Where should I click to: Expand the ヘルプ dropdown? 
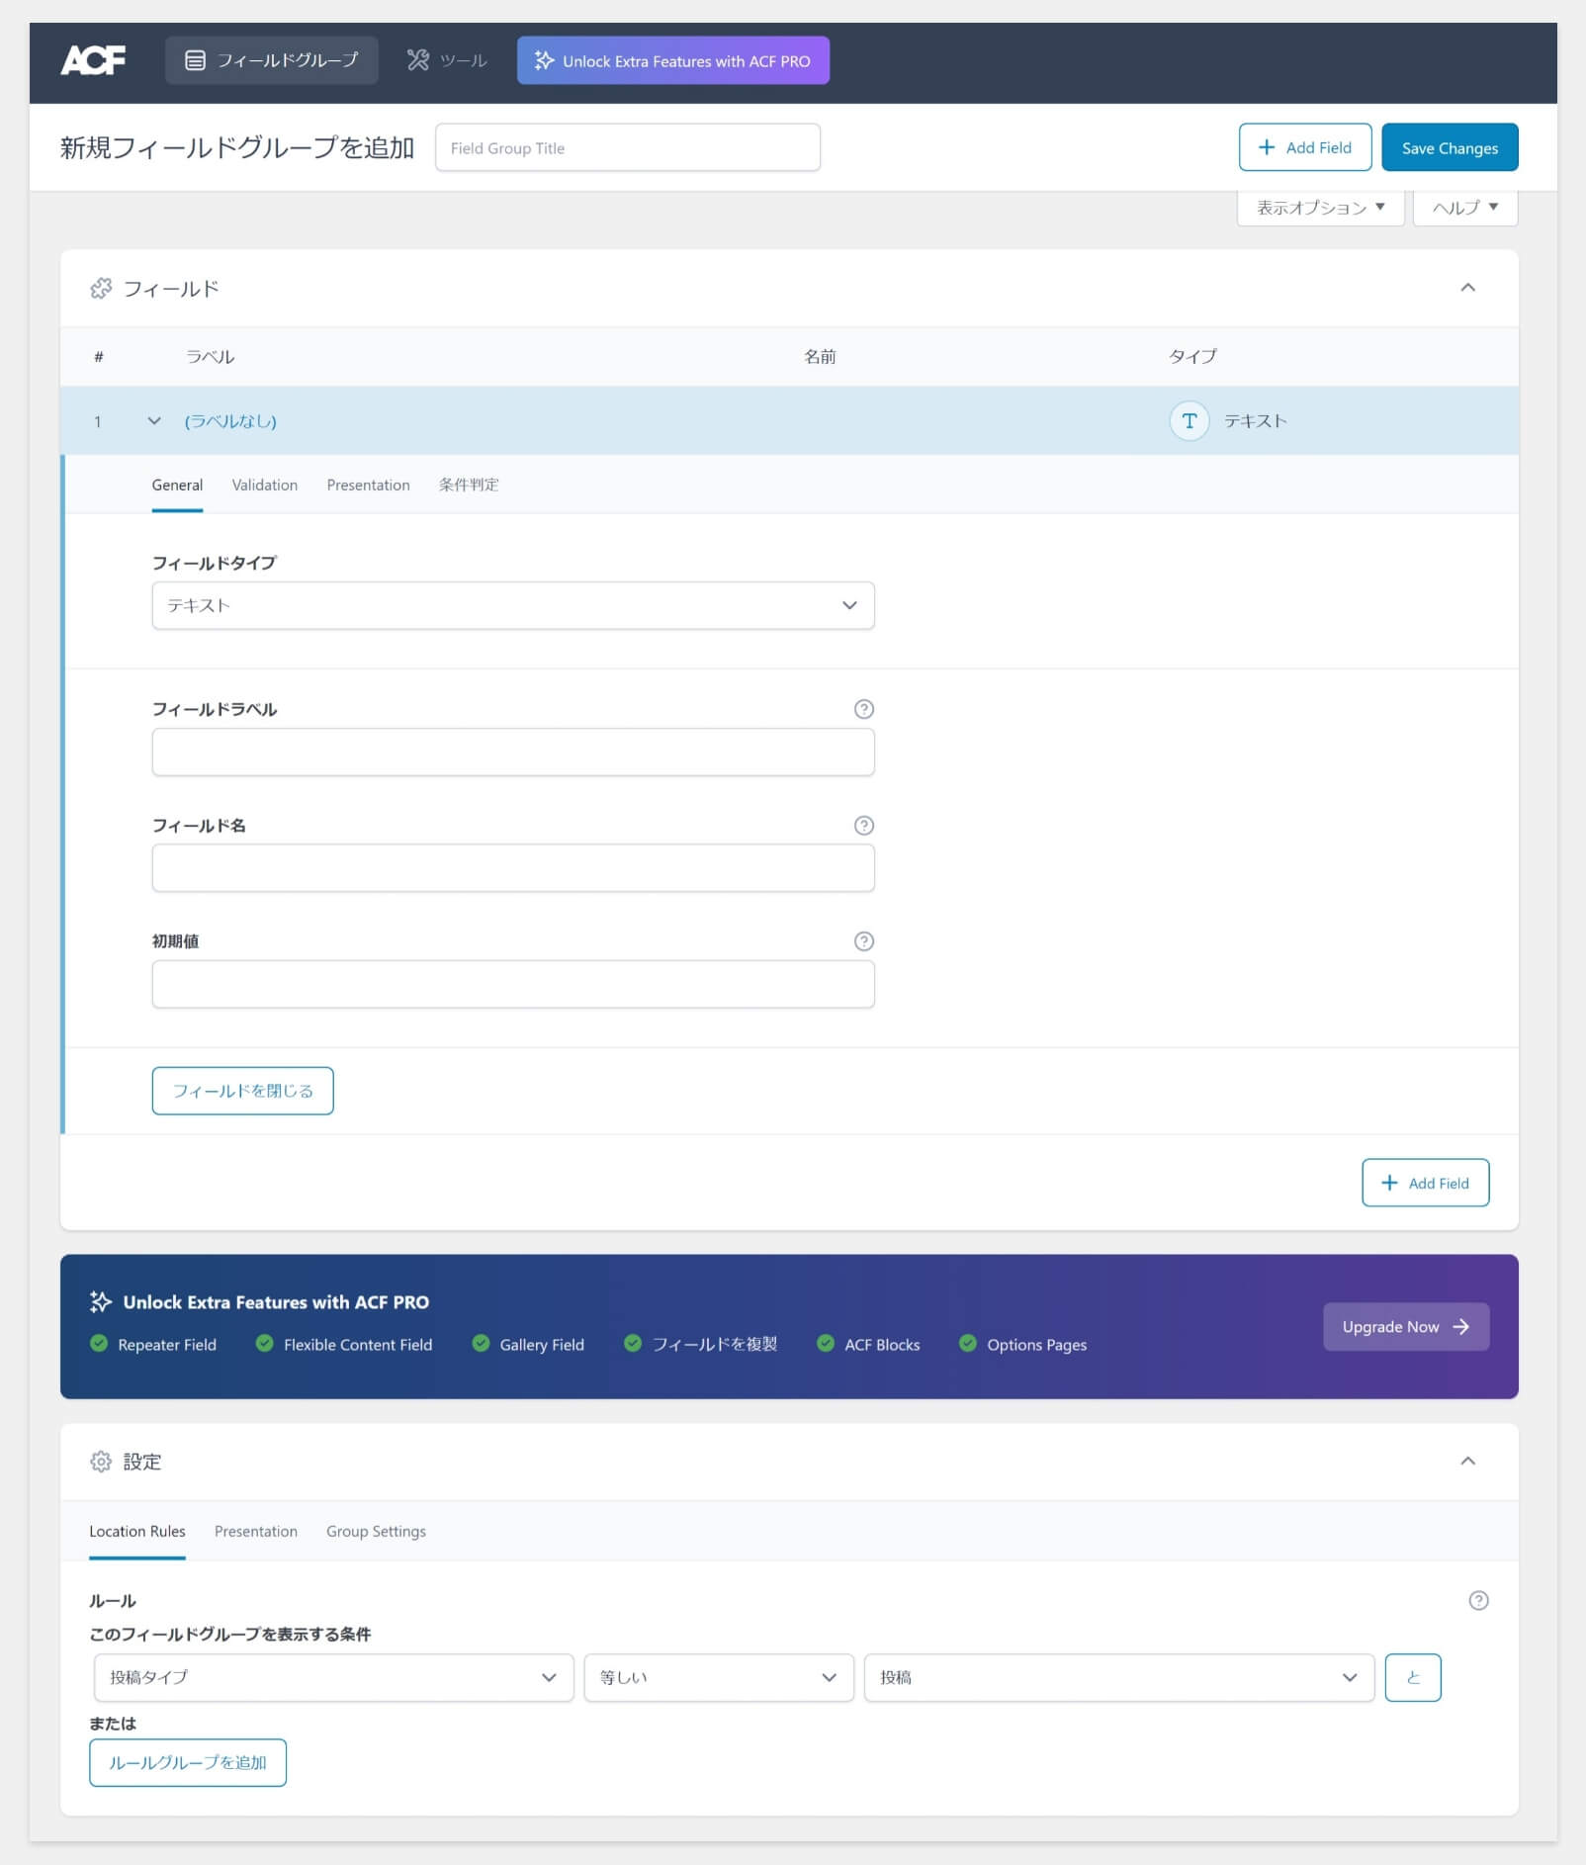[x=1465, y=208]
